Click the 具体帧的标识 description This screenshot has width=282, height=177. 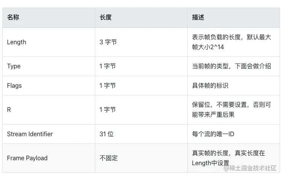pos(210,85)
